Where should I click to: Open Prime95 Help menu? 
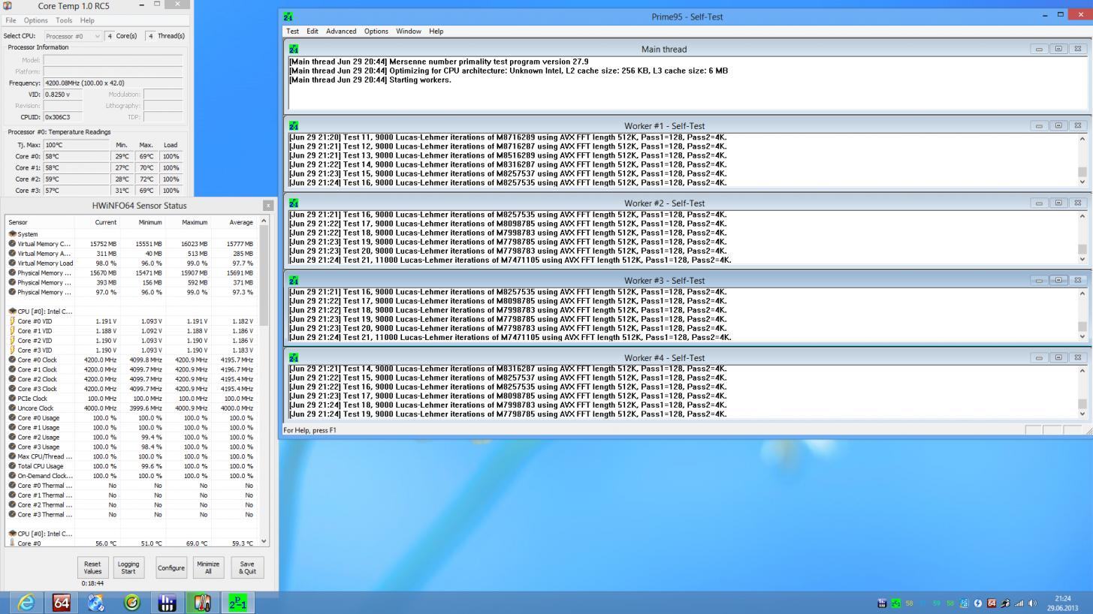[x=436, y=32]
